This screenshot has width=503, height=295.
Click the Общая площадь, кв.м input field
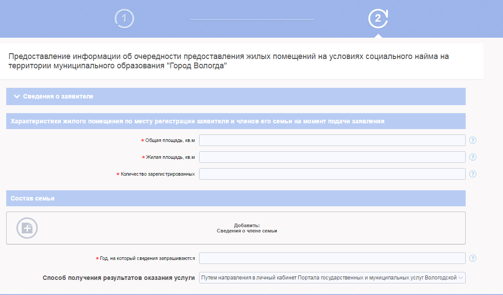tap(332, 140)
